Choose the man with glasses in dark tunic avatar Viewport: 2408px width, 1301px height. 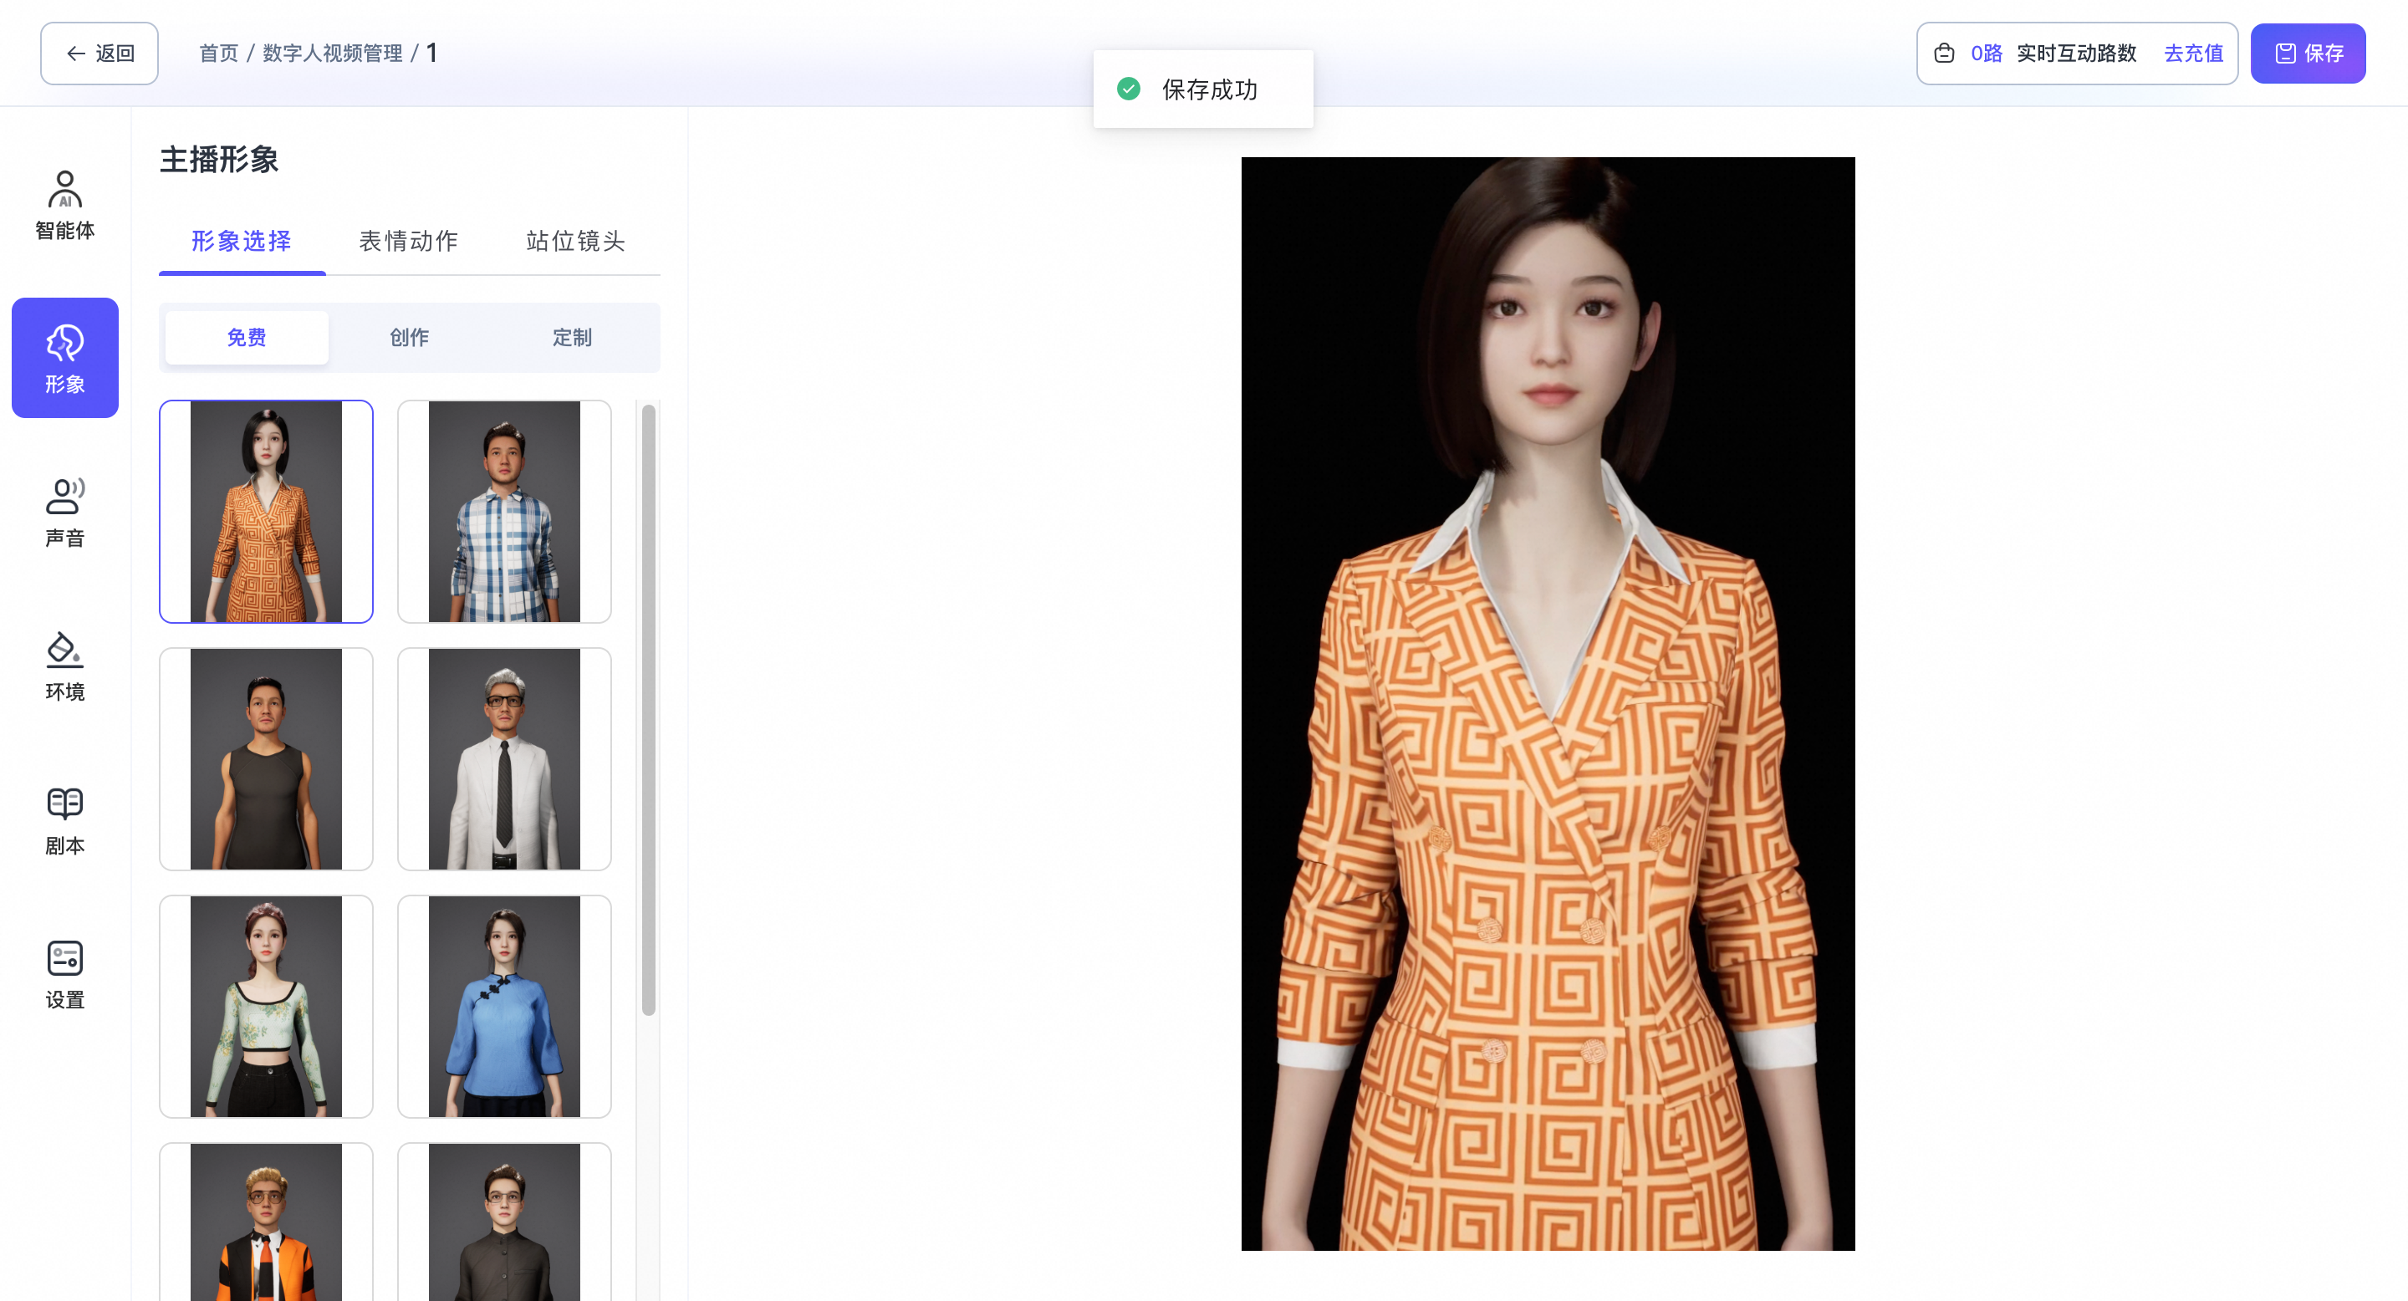(x=505, y=1222)
